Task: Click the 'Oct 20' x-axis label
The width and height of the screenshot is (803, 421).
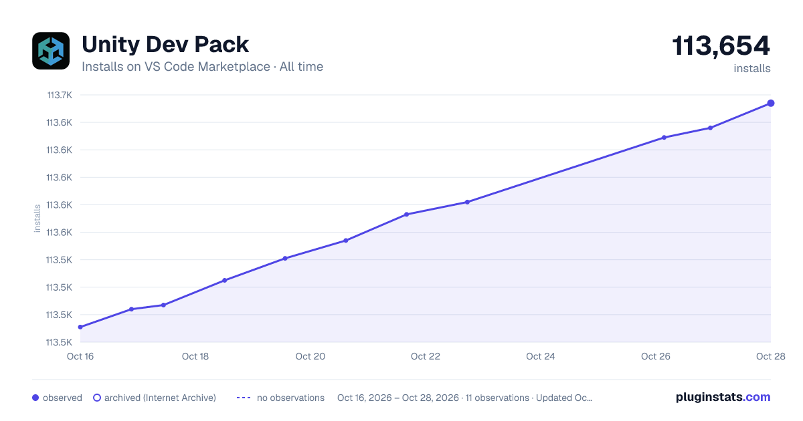Action: (310, 356)
